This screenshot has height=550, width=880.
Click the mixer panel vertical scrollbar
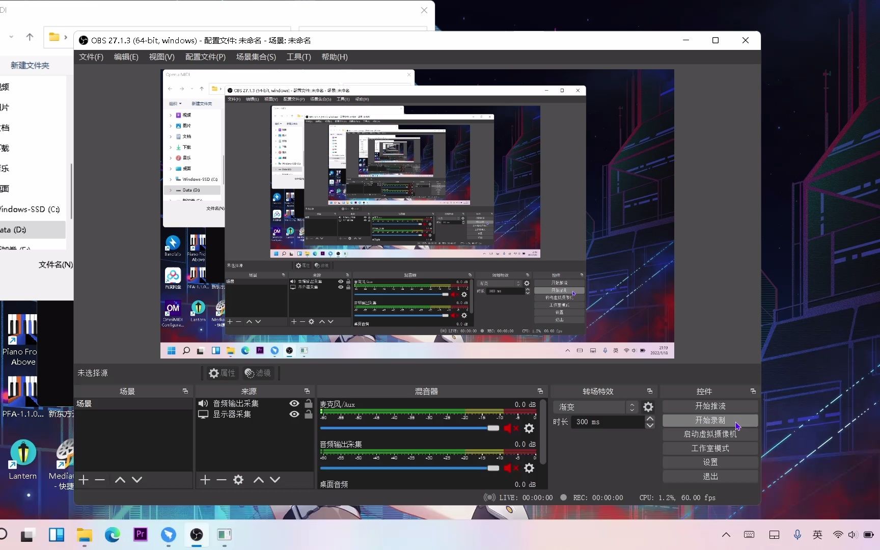[x=543, y=432]
